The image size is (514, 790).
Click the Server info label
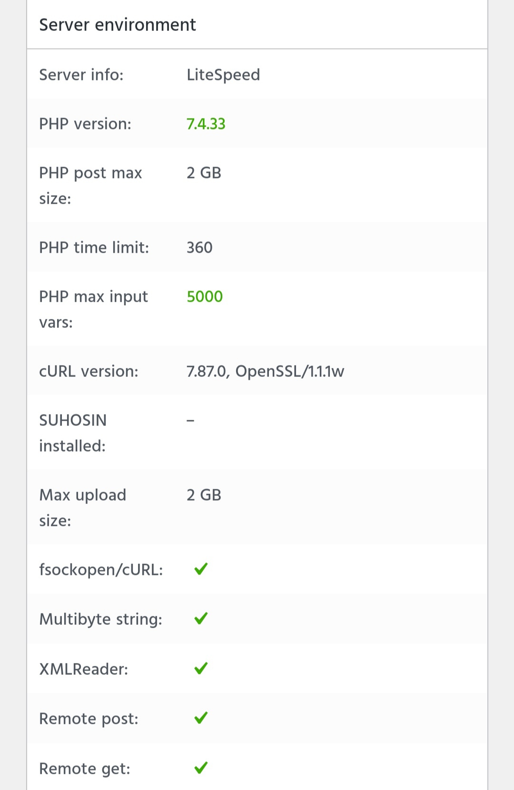click(x=81, y=75)
